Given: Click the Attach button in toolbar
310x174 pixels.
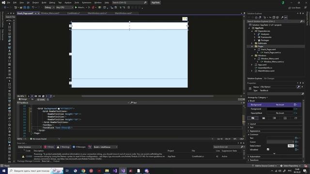Looking at the screenshot, I should (x=81, y=8).
